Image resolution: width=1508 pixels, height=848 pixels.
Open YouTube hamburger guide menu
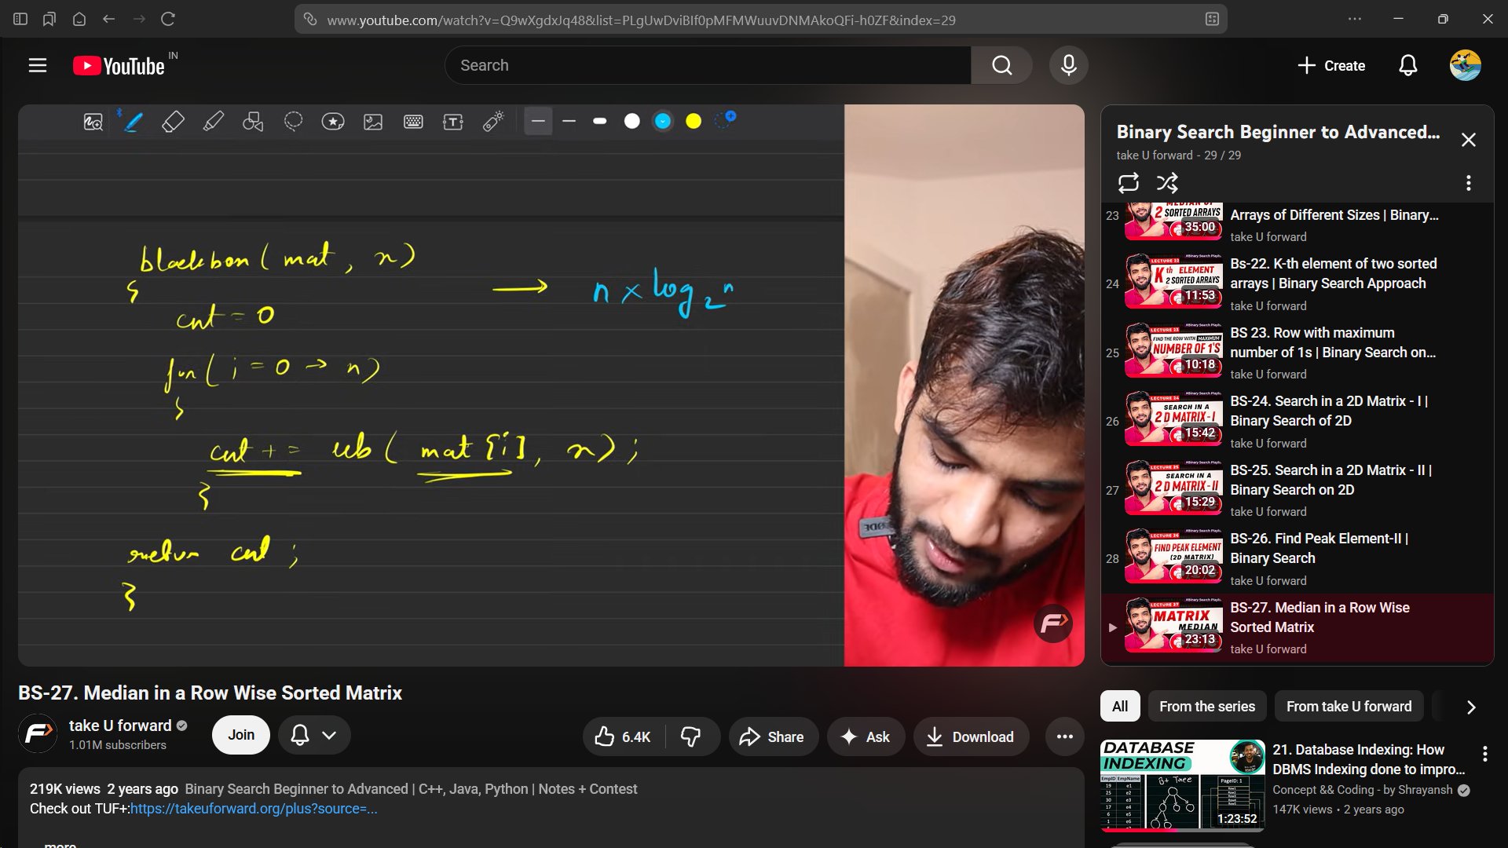(38, 66)
